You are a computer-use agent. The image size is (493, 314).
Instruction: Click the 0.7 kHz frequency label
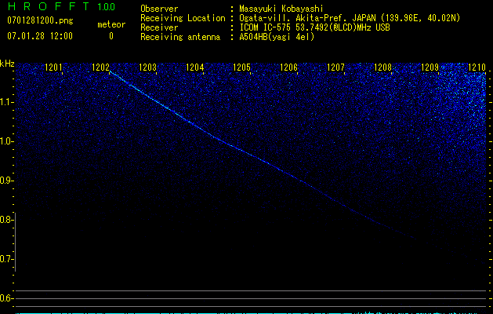pyautogui.click(x=6, y=259)
